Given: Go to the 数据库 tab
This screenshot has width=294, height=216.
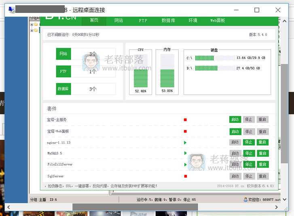Looking at the screenshot, I should pos(168,21).
